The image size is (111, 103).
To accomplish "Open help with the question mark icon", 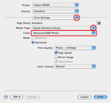I will [x=6, y=97].
